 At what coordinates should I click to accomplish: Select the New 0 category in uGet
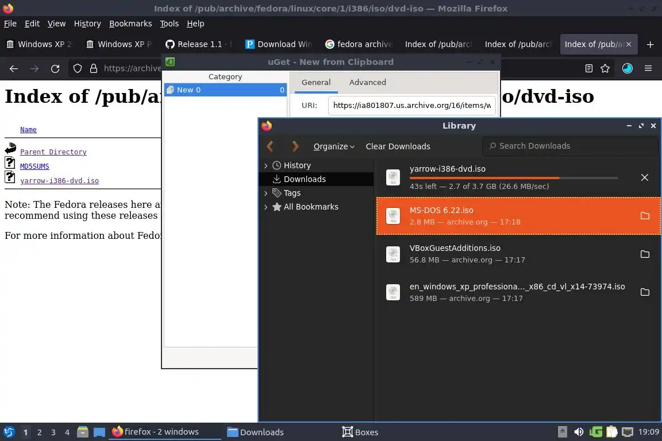(225, 90)
